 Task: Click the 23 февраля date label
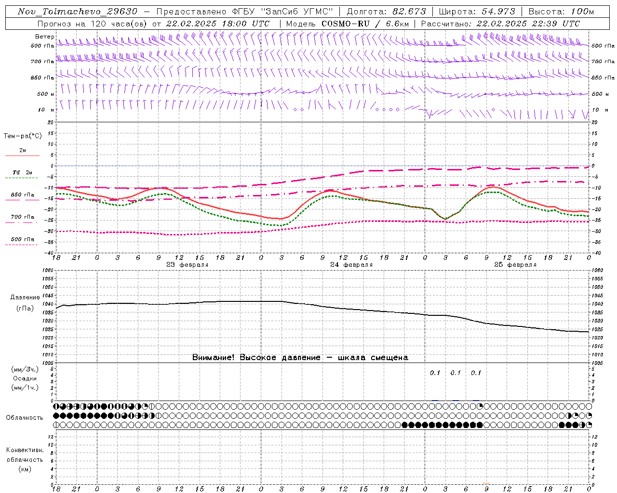click(x=188, y=265)
